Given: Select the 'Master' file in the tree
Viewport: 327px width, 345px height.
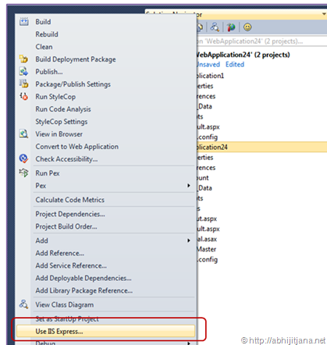Looking at the screenshot, I should pos(207,249).
